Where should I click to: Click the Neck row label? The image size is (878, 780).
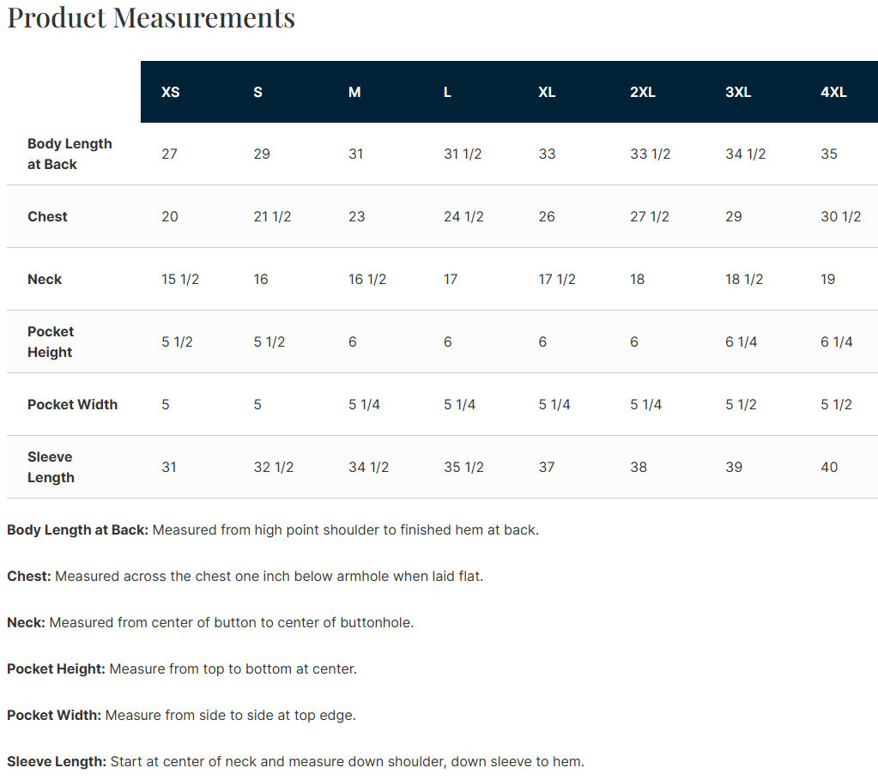[45, 280]
